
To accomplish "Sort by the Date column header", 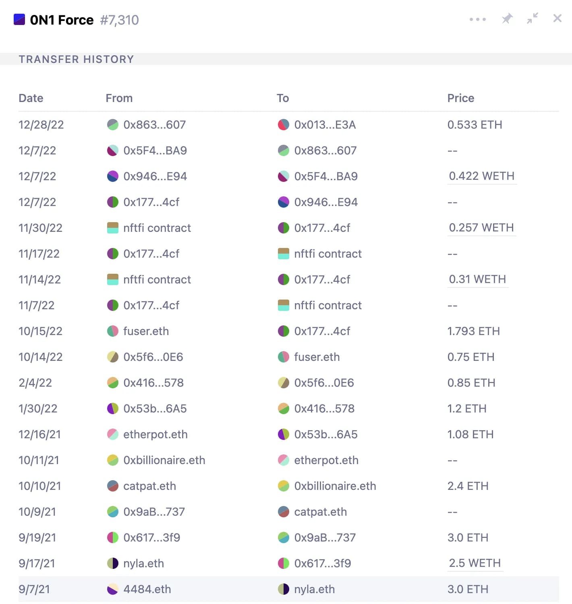I will [x=31, y=98].
